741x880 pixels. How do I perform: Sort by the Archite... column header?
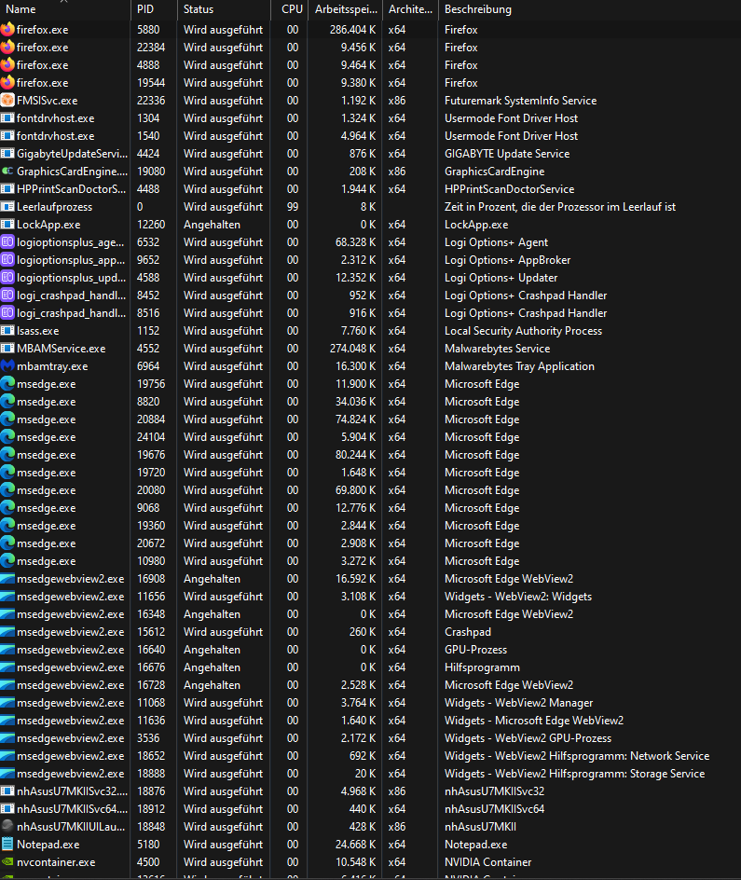coord(410,9)
